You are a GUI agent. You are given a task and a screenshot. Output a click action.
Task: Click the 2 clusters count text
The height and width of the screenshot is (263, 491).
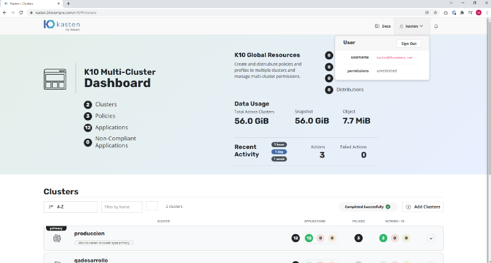click(174, 207)
